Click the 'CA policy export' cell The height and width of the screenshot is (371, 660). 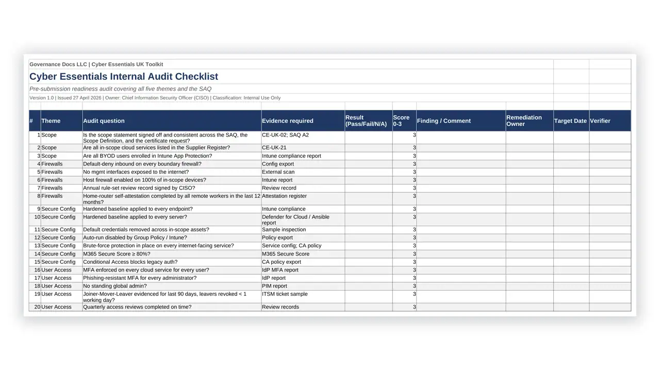pyautogui.click(x=303, y=262)
